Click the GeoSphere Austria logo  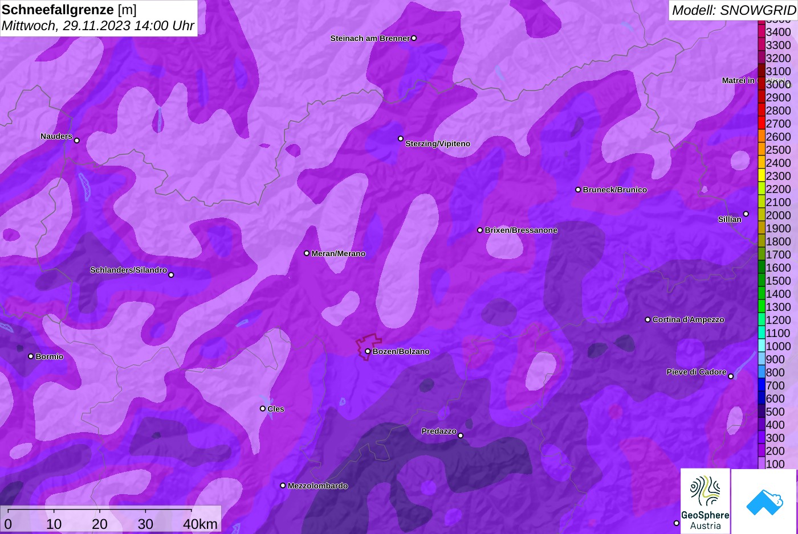[705, 501]
